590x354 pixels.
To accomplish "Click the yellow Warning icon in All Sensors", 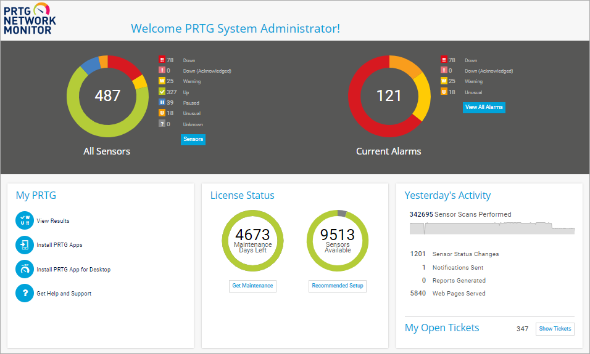I will coord(162,81).
